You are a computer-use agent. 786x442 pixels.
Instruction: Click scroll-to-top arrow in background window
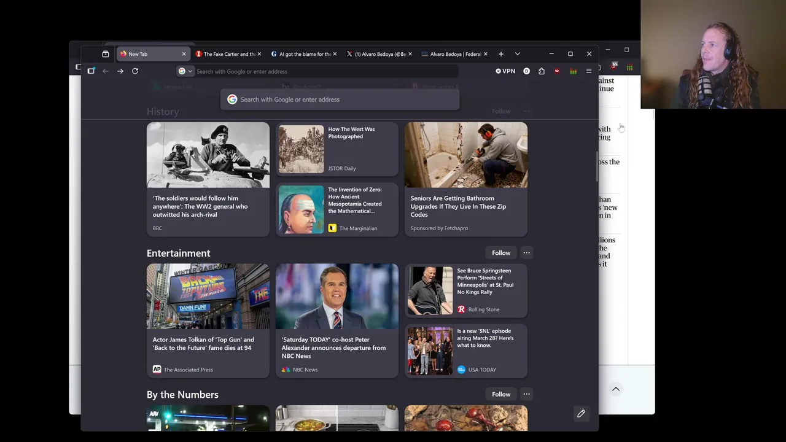tap(615, 389)
